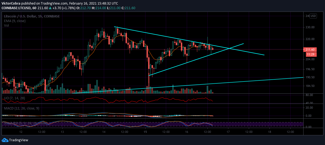Click the red 211.60 current price tag
This screenshot has height=145, width=325.
(311, 49)
